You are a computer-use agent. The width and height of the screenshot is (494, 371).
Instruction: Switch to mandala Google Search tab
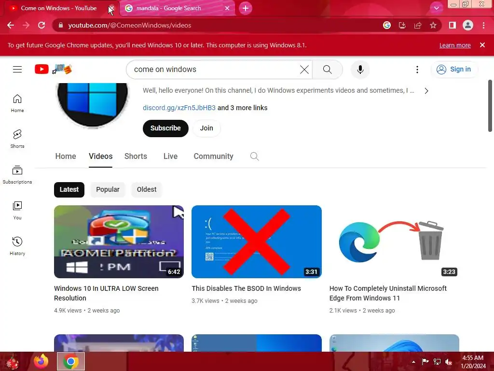pyautogui.click(x=178, y=8)
